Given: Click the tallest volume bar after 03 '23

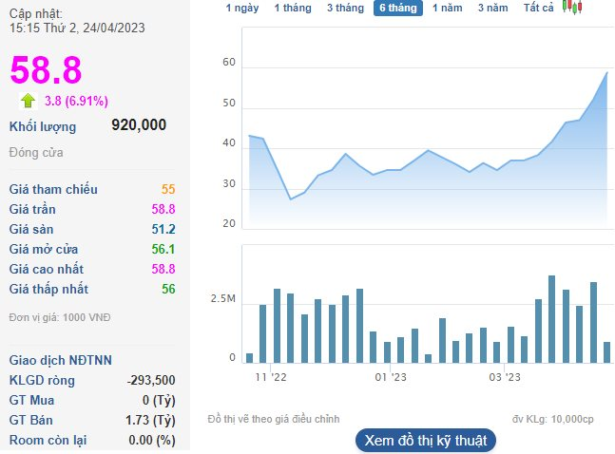Looking at the screenshot, I should (551, 319).
